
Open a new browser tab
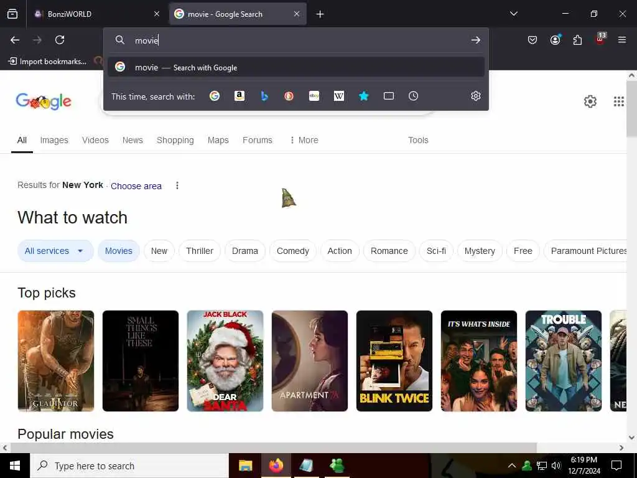320,14
